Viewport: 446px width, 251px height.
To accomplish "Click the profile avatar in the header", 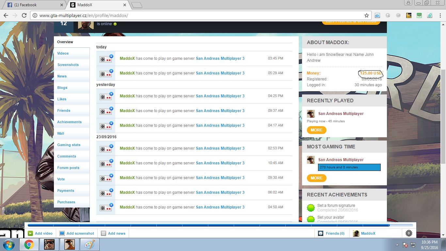I will click(x=86, y=25).
